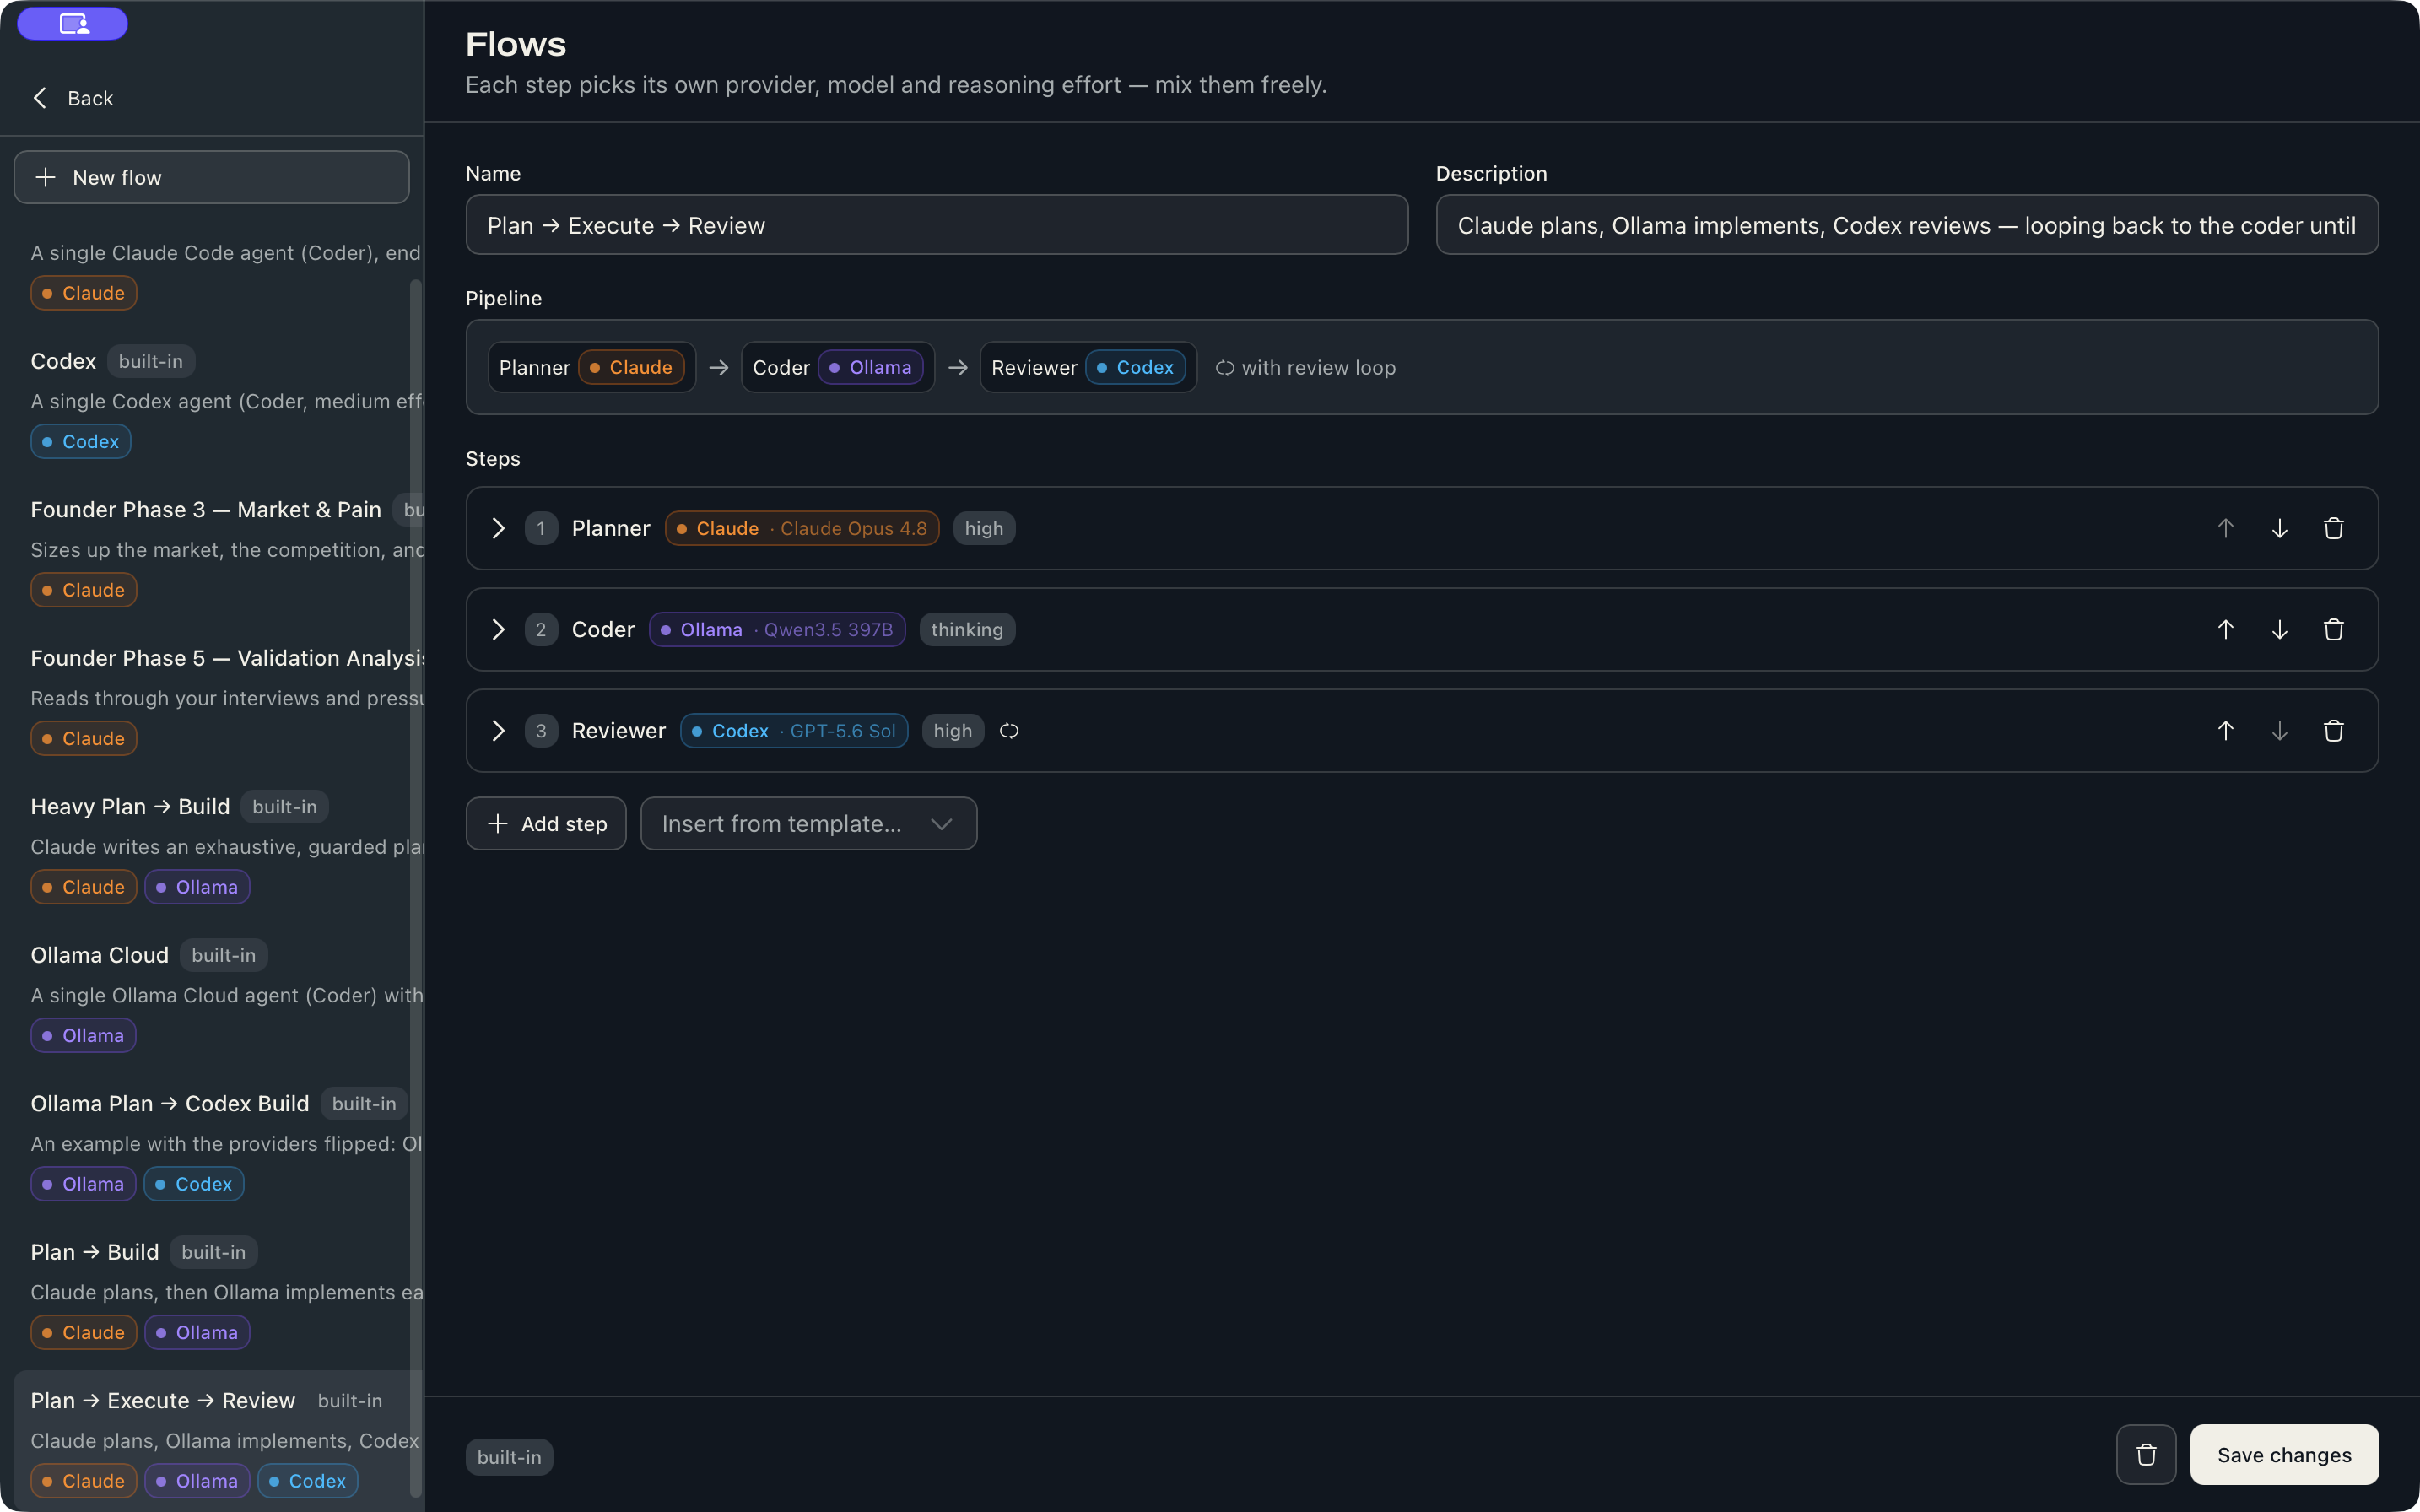This screenshot has width=2420, height=1512.
Task: Expand the Reviewer step details
Action: [x=498, y=731]
